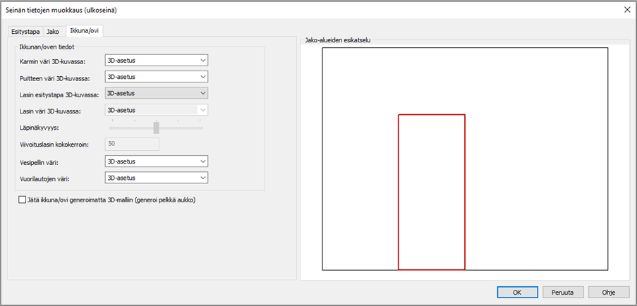Enable Jätä ikkuna/ovi generoimatta checkbox
637x306 pixels.
pyautogui.click(x=23, y=200)
